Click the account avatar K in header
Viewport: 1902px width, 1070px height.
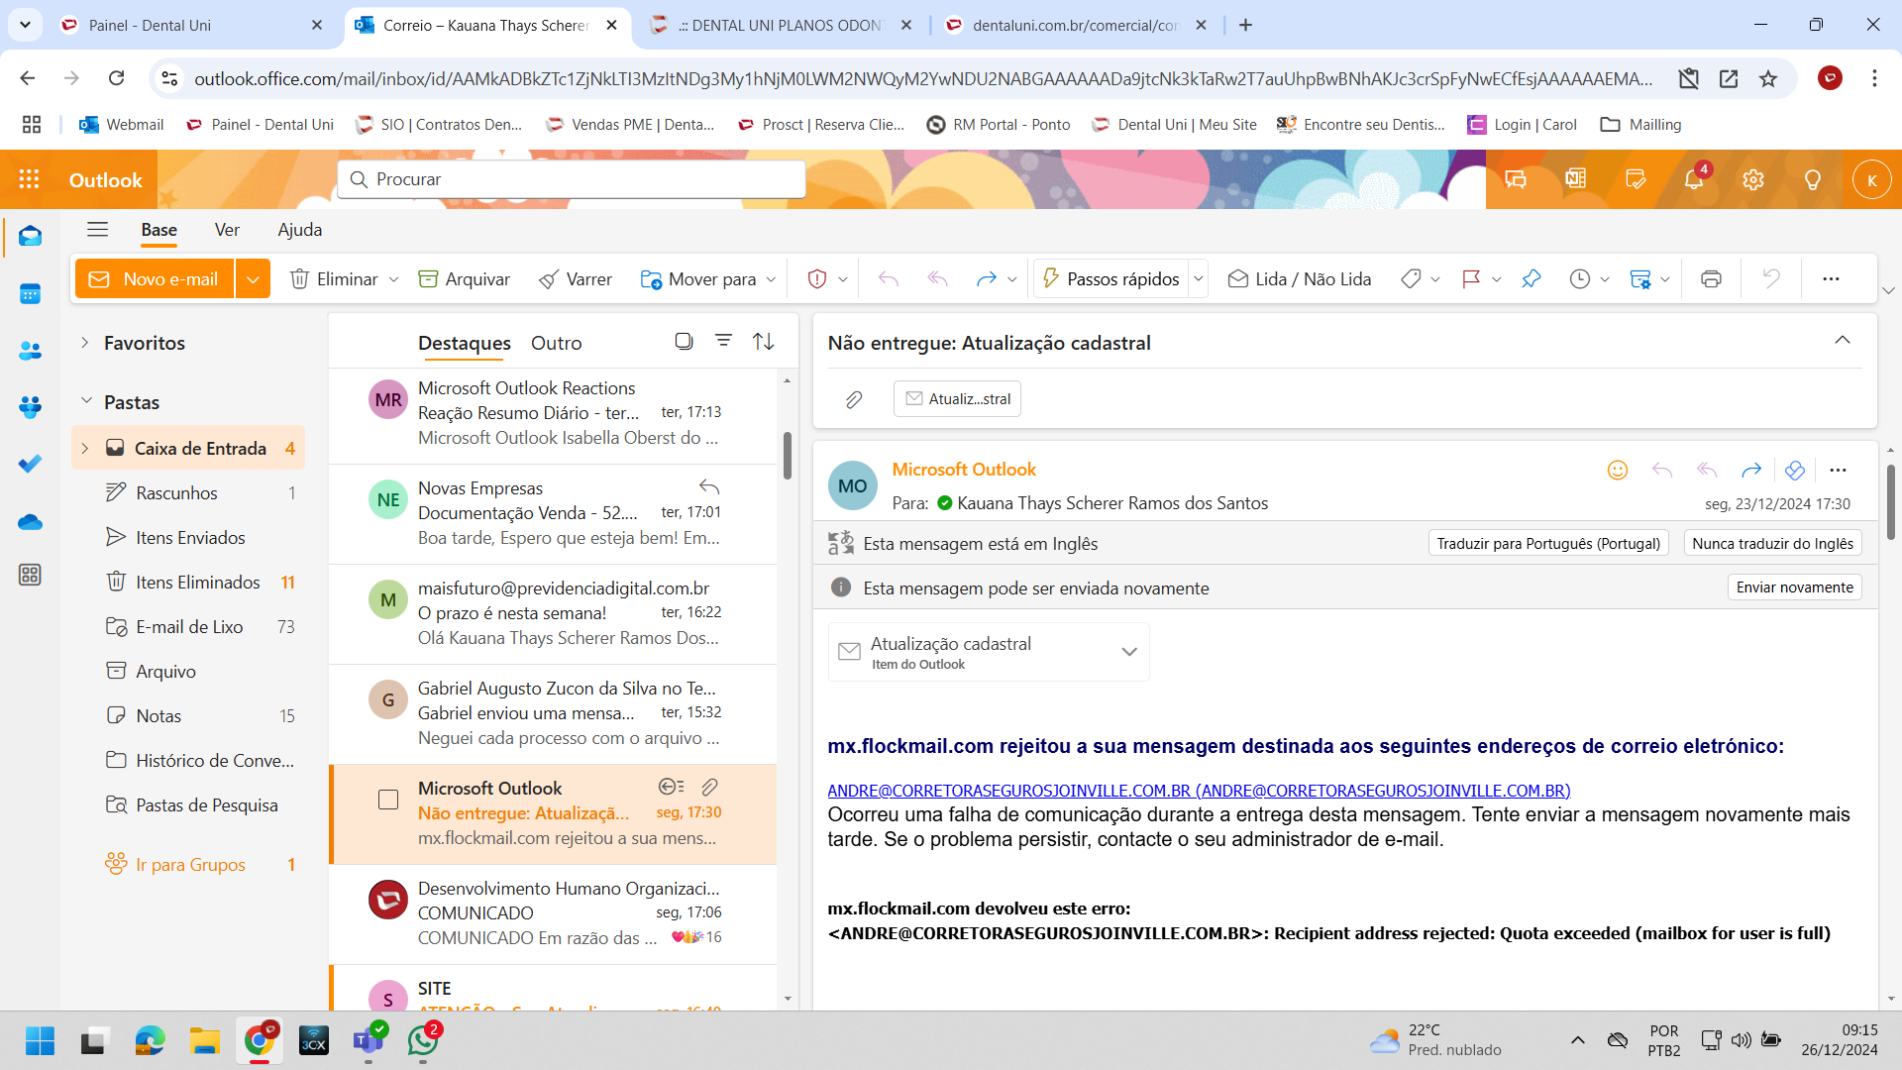click(1871, 179)
